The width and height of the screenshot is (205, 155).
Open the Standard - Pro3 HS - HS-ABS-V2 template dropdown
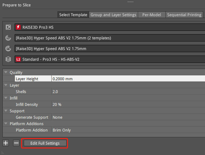point(110,59)
